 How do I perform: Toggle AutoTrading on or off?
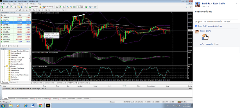pyautogui.click(x=48, y=7)
